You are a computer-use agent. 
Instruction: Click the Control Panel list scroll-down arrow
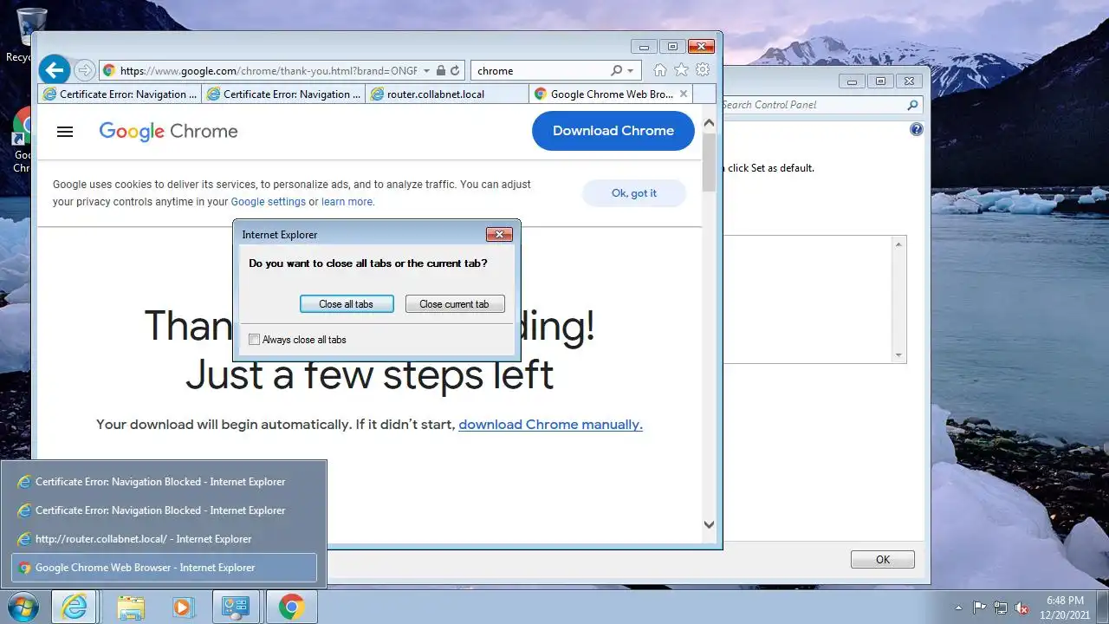(x=898, y=354)
